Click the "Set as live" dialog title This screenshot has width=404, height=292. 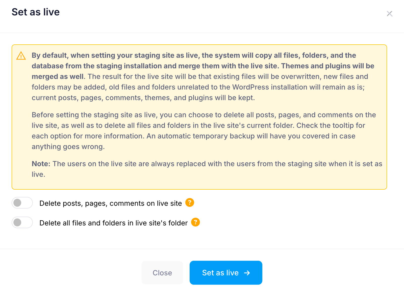pos(36,12)
